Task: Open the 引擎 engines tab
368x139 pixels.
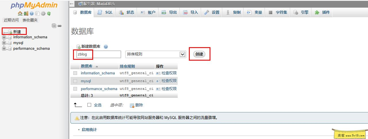Action: (x=301, y=12)
